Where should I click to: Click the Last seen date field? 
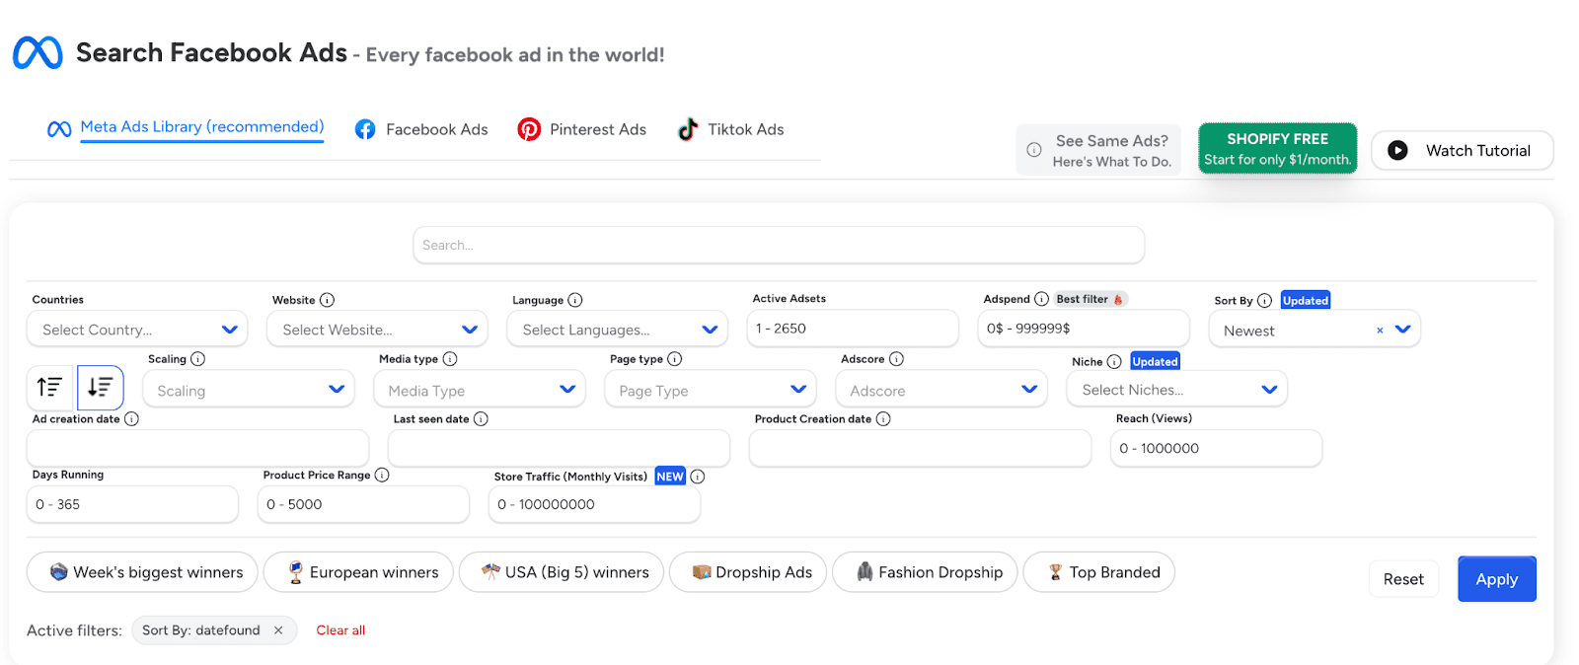click(x=559, y=448)
